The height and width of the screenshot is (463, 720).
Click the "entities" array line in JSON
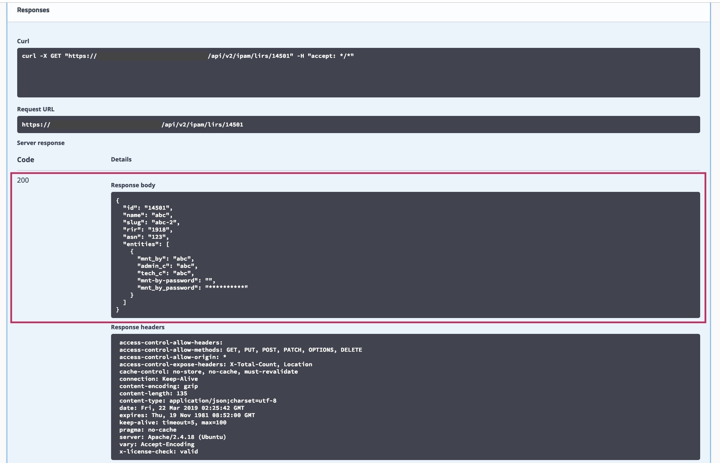[x=146, y=244]
